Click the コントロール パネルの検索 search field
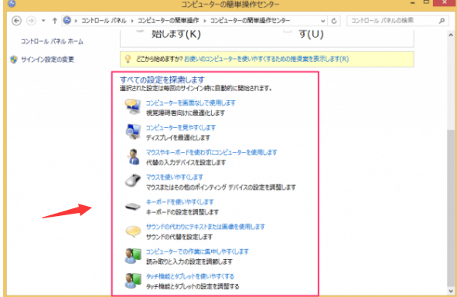457x297 pixels. pos(397,21)
